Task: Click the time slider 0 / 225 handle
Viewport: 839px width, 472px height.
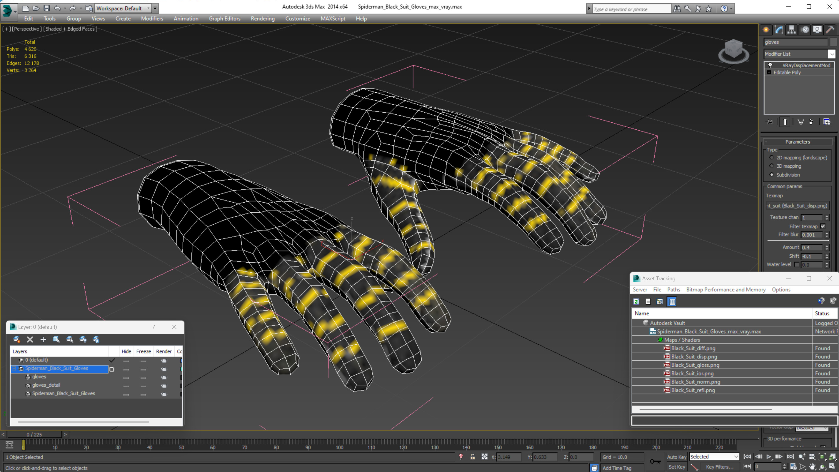Action: point(34,434)
